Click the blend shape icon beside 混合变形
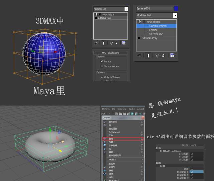214x181 pixels. (x=105, y=122)
